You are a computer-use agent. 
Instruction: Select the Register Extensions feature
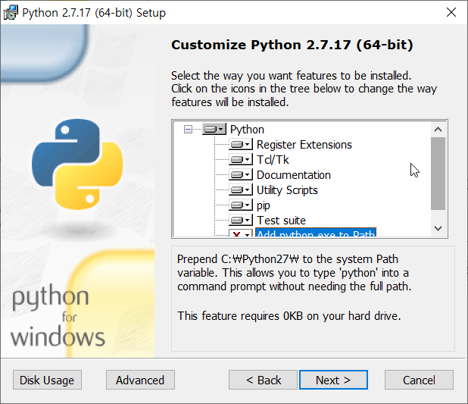[304, 145]
